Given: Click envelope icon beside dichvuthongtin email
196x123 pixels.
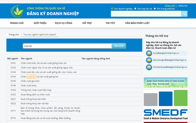Looking at the screenshot, I should pyautogui.click(x=149, y=60).
